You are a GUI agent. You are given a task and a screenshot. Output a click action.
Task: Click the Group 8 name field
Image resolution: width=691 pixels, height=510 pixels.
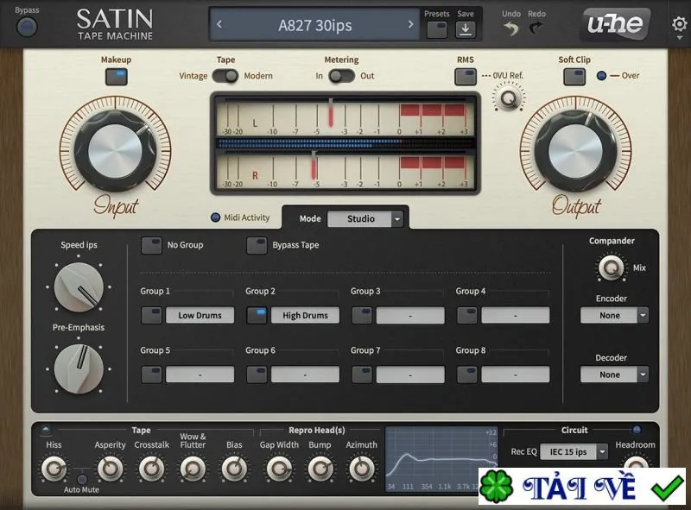(x=515, y=375)
